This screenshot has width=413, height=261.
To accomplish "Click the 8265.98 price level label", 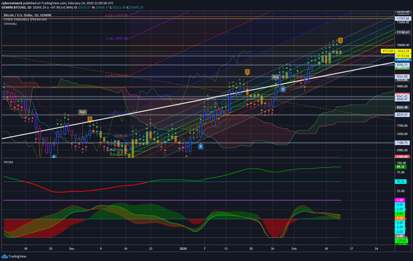I will (402, 107).
